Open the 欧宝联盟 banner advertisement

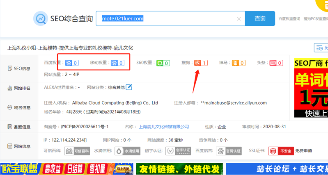[x=67, y=169]
